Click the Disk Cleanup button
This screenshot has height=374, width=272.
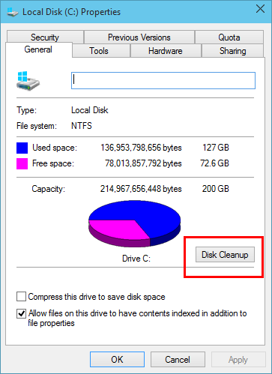point(225,255)
